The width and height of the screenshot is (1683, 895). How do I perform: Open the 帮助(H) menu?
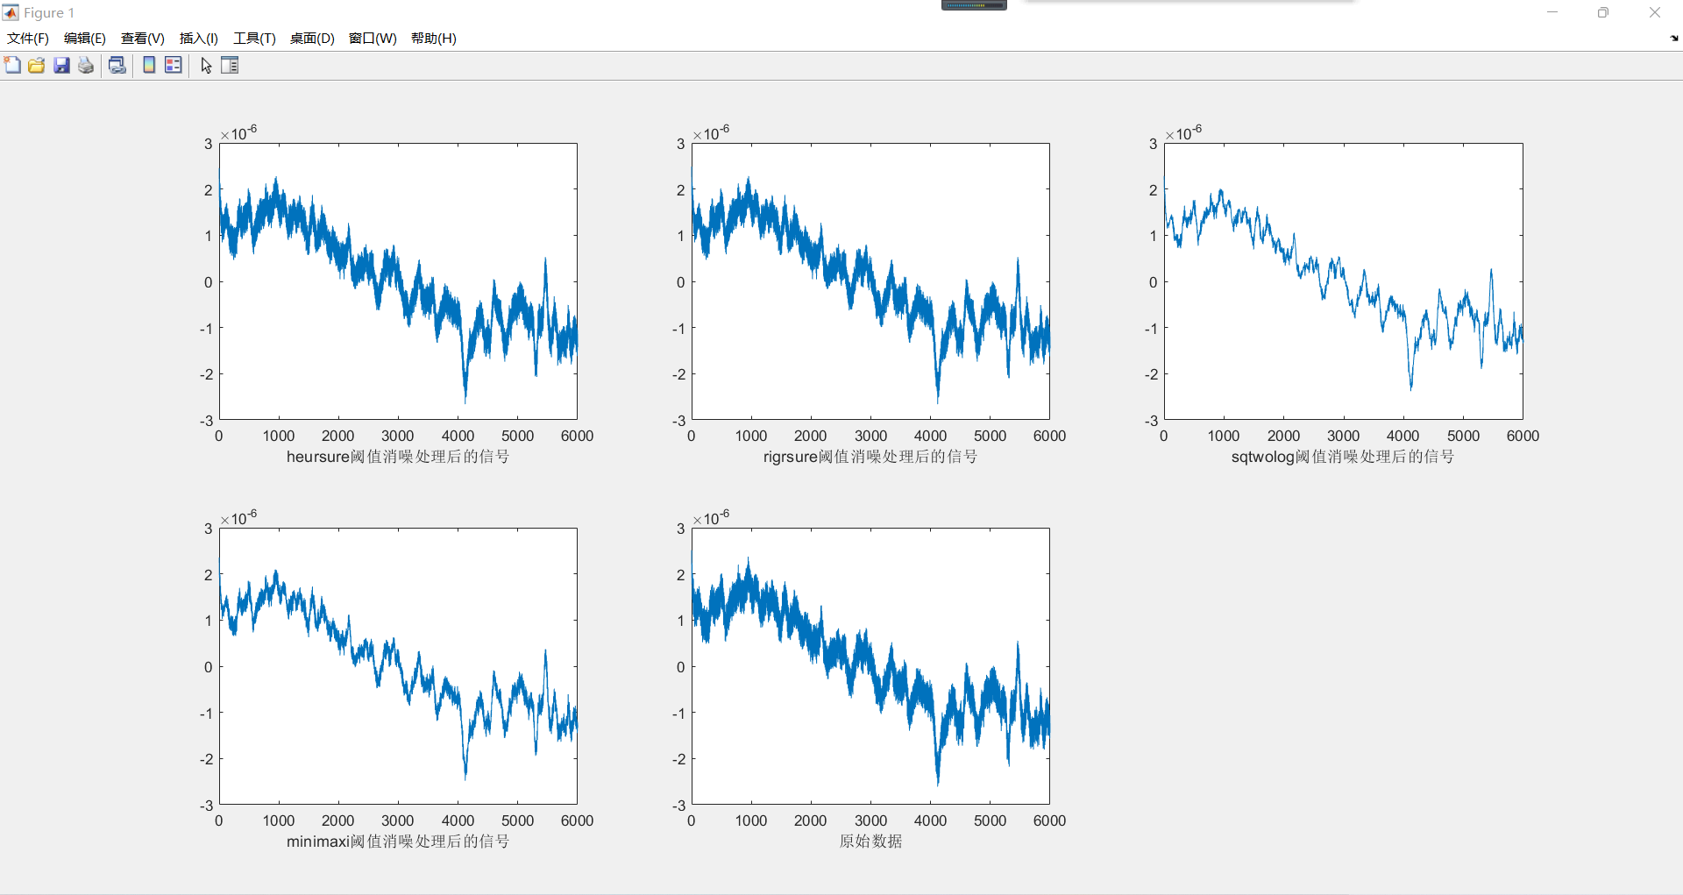coord(434,38)
